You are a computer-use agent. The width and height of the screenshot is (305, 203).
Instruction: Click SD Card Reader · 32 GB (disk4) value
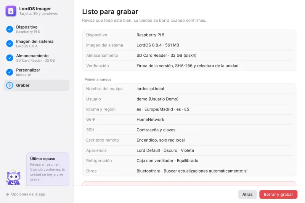(167, 56)
